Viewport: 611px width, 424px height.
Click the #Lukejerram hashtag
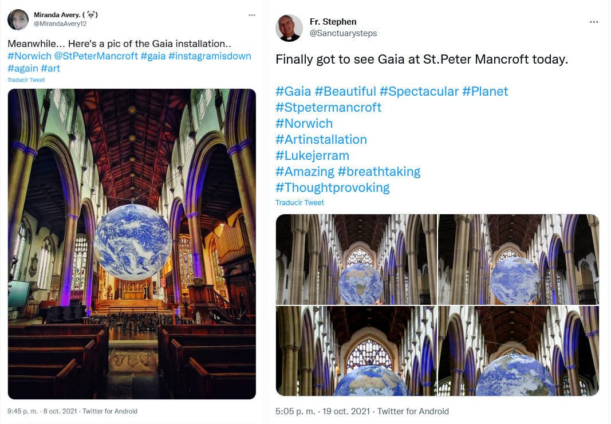pos(312,155)
